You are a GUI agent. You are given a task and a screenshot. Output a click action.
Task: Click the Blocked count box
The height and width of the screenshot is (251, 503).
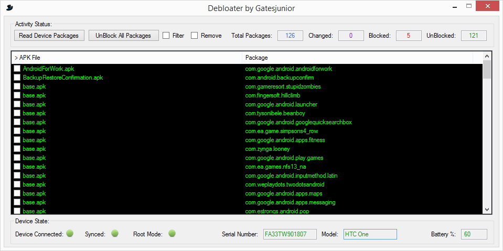pyautogui.click(x=409, y=36)
